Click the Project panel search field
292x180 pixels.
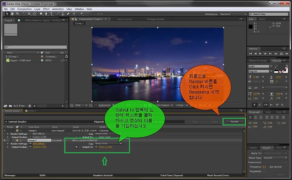(x=36, y=47)
